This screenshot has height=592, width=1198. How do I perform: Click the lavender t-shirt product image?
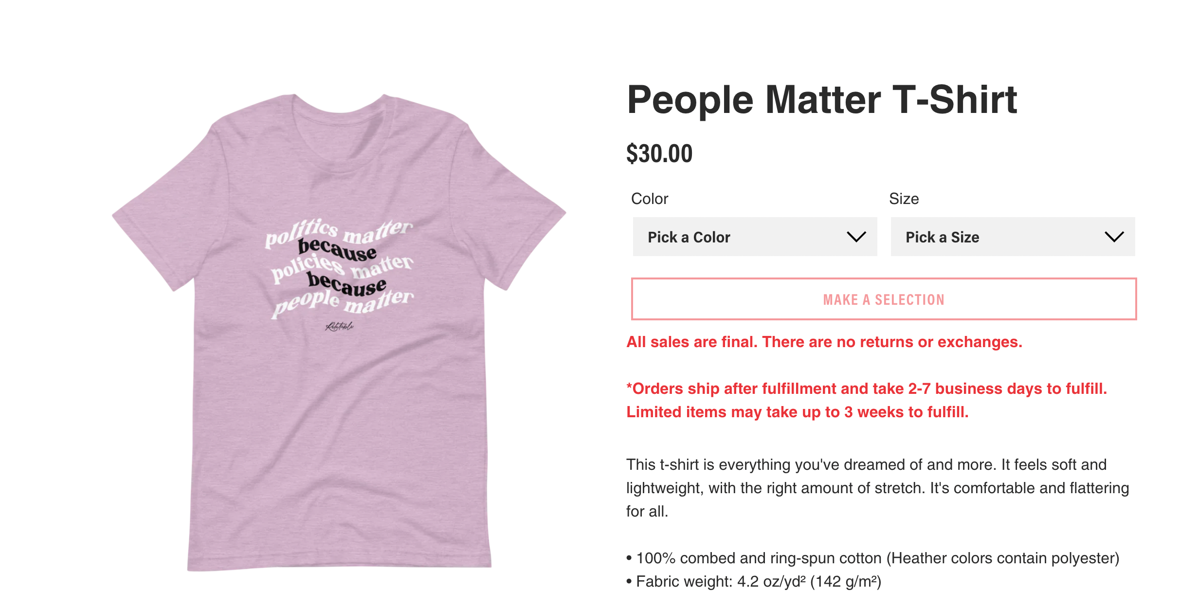click(339, 332)
